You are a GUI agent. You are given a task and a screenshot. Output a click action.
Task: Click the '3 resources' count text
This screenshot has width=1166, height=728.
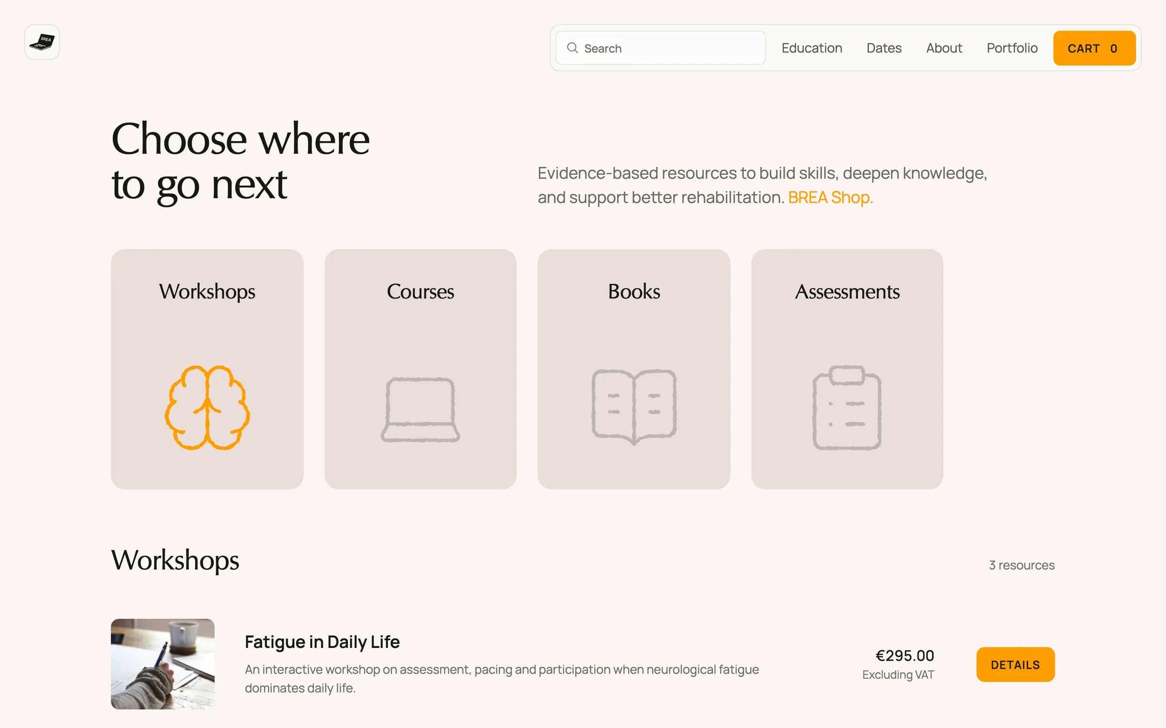(x=1022, y=565)
